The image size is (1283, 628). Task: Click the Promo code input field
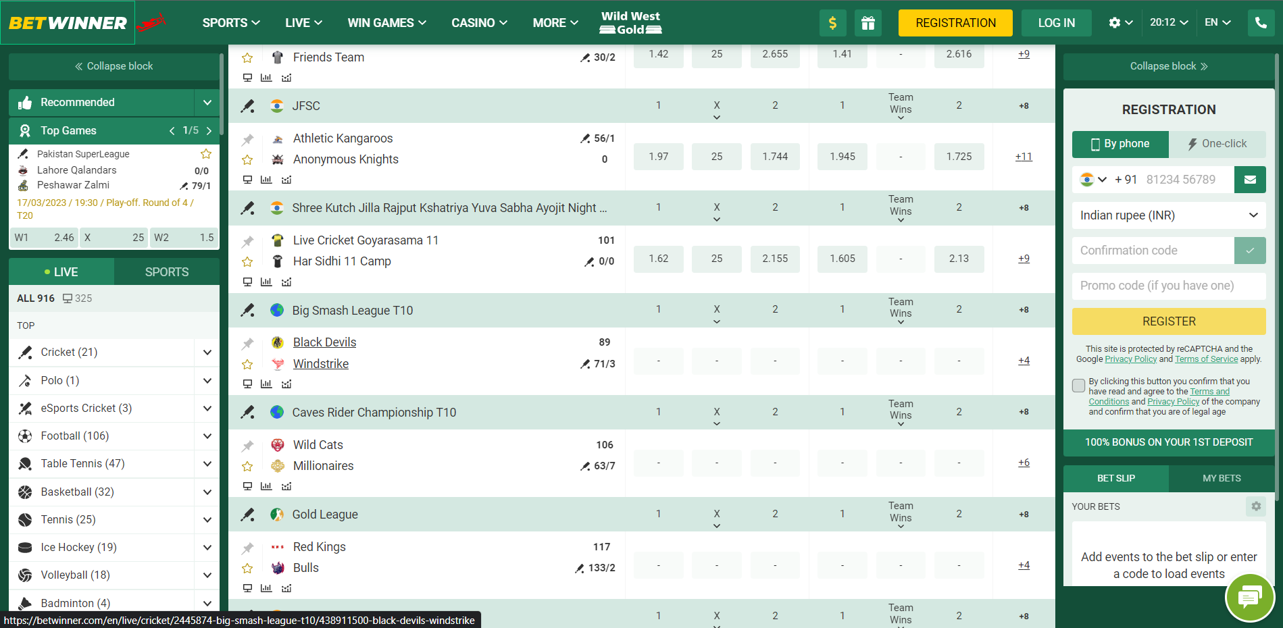tap(1169, 286)
